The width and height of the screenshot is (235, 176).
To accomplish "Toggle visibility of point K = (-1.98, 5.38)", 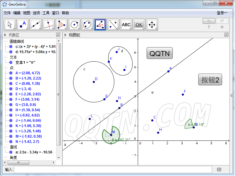I will 11,126.
